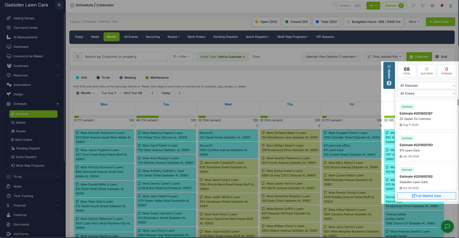Click the Search by Customer or property field
Screen dimensions: 459x238
[x=125, y=57]
